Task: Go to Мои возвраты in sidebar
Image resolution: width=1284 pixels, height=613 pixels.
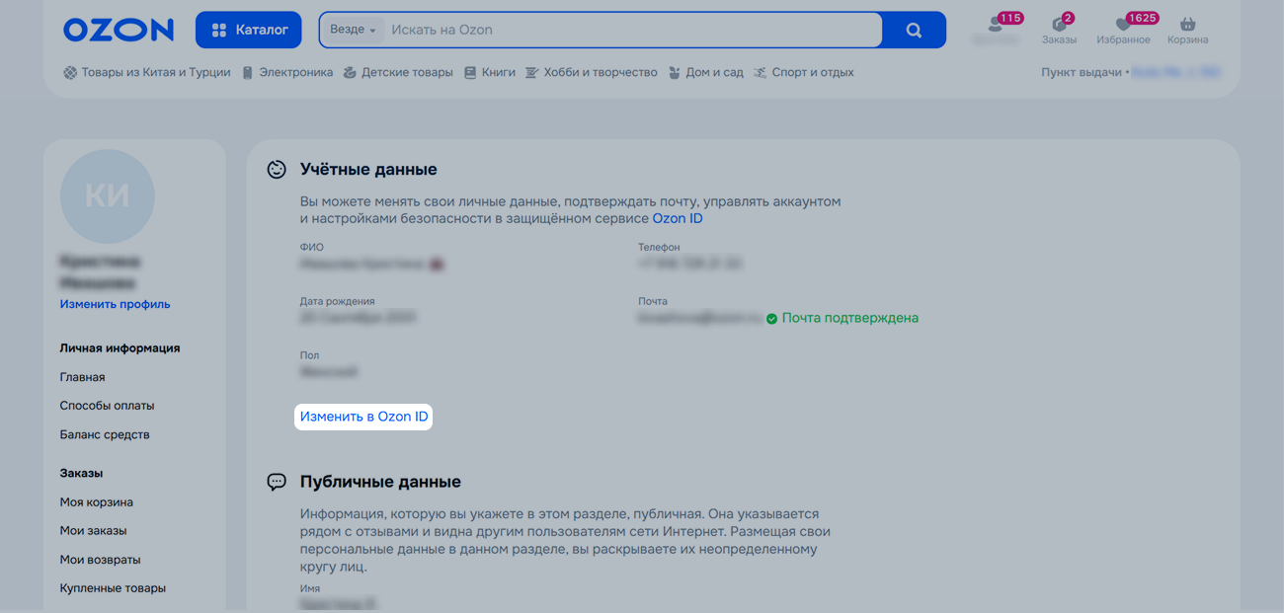Action: coord(100,560)
